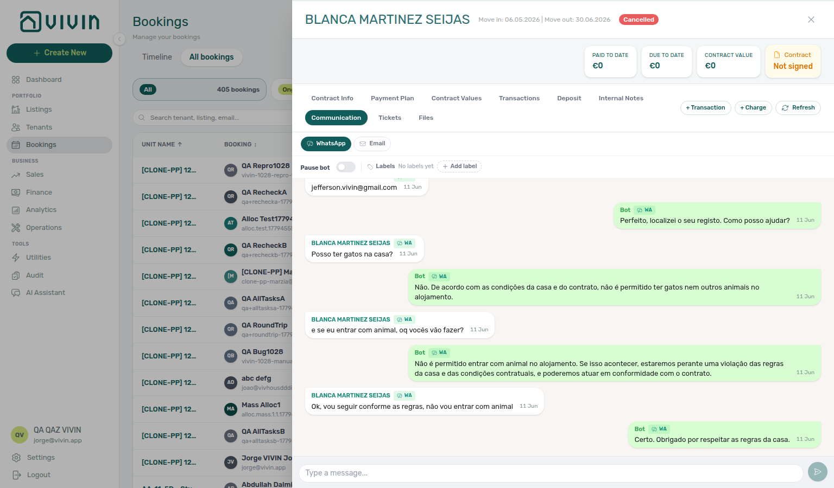834x488 pixels.
Task: Select the Communication tab
Action: [x=336, y=118]
